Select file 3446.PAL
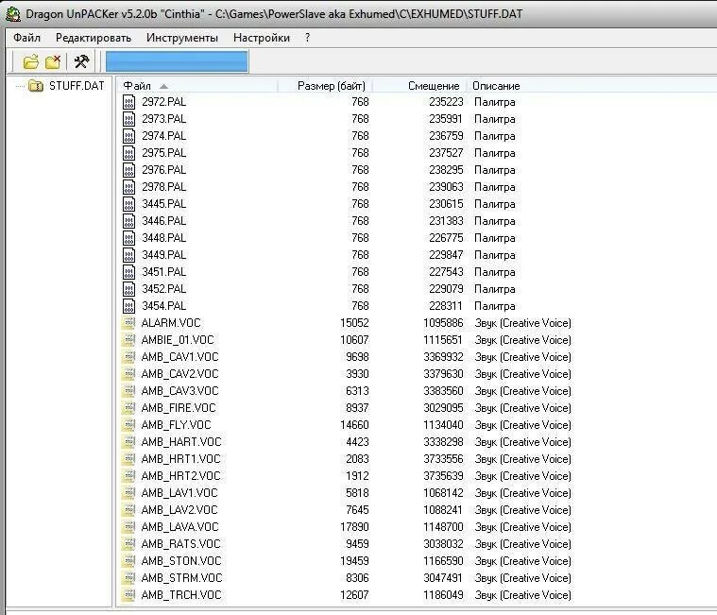The image size is (717, 615). tap(163, 221)
